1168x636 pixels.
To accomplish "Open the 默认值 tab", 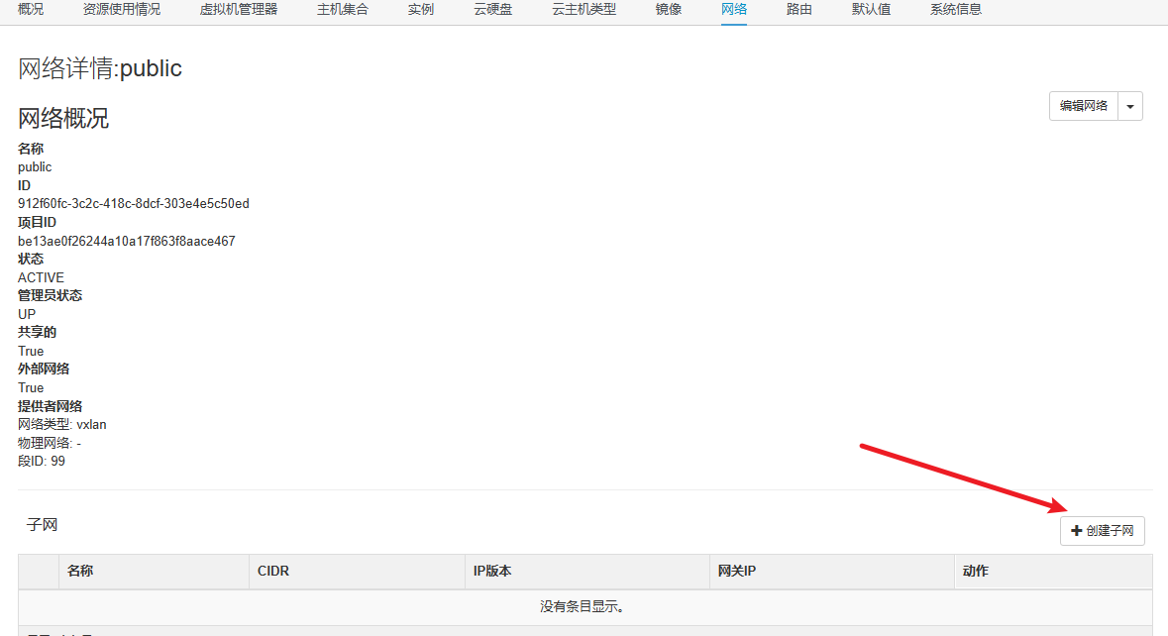I will pyautogui.click(x=871, y=10).
